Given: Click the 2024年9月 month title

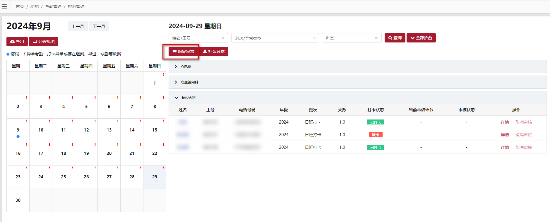Looking at the screenshot, I should [x=29, y=26].
